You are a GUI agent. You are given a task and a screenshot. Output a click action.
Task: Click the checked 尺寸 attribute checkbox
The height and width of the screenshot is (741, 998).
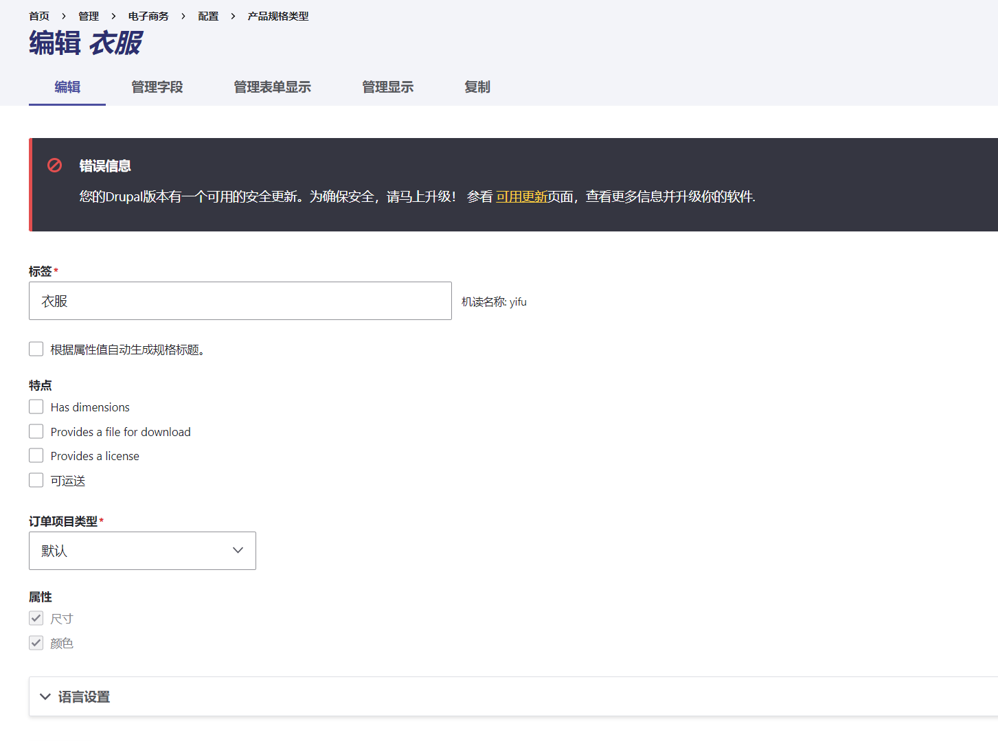(36, 618)
